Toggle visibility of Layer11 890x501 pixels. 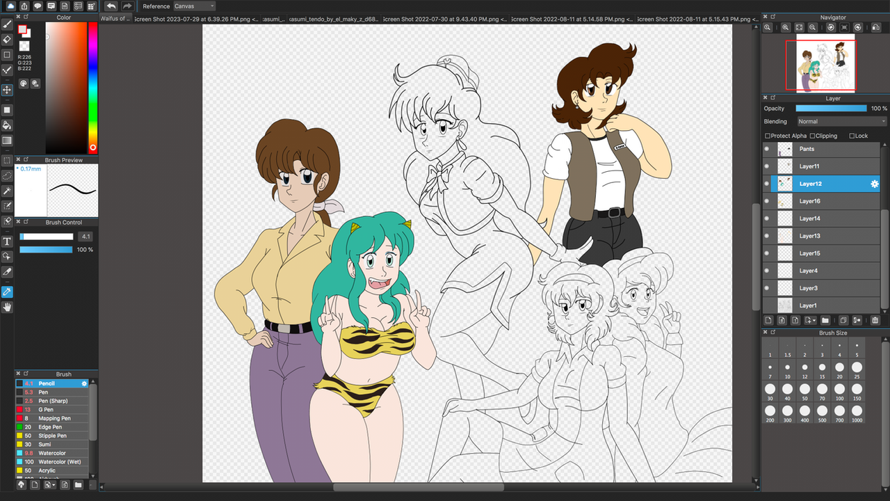tap(767, 166)
